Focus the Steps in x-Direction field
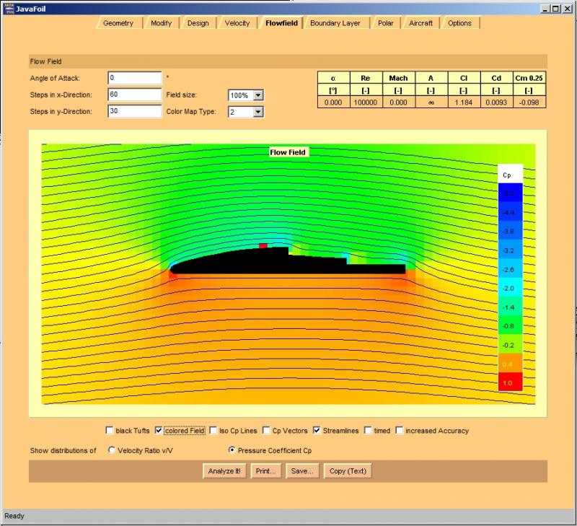 coord(134,95)
